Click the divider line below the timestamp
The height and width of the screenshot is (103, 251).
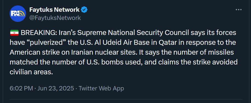126,99
